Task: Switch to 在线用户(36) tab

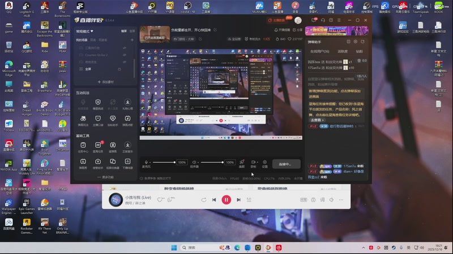Action: tap(319, 51)
